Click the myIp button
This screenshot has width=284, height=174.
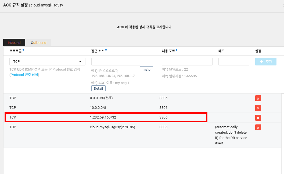point(146,69)
